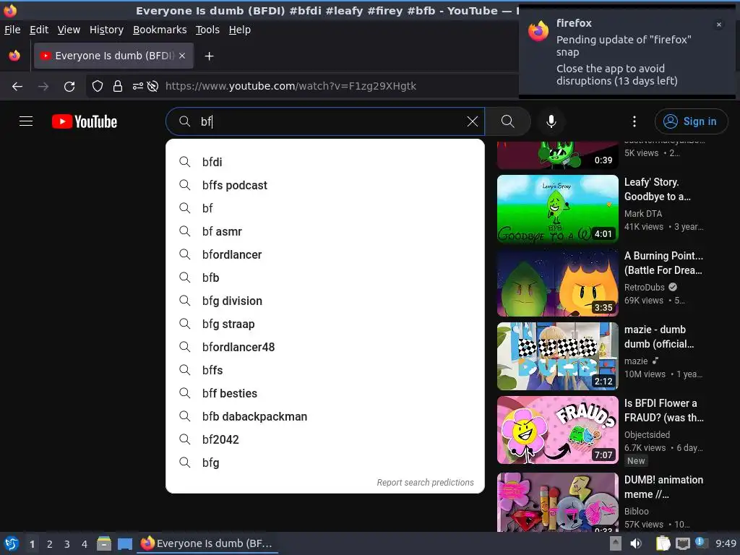This screenshot has width=740, height=555.
Task: Open the Tools menu
Action: [x=207, y=30]
